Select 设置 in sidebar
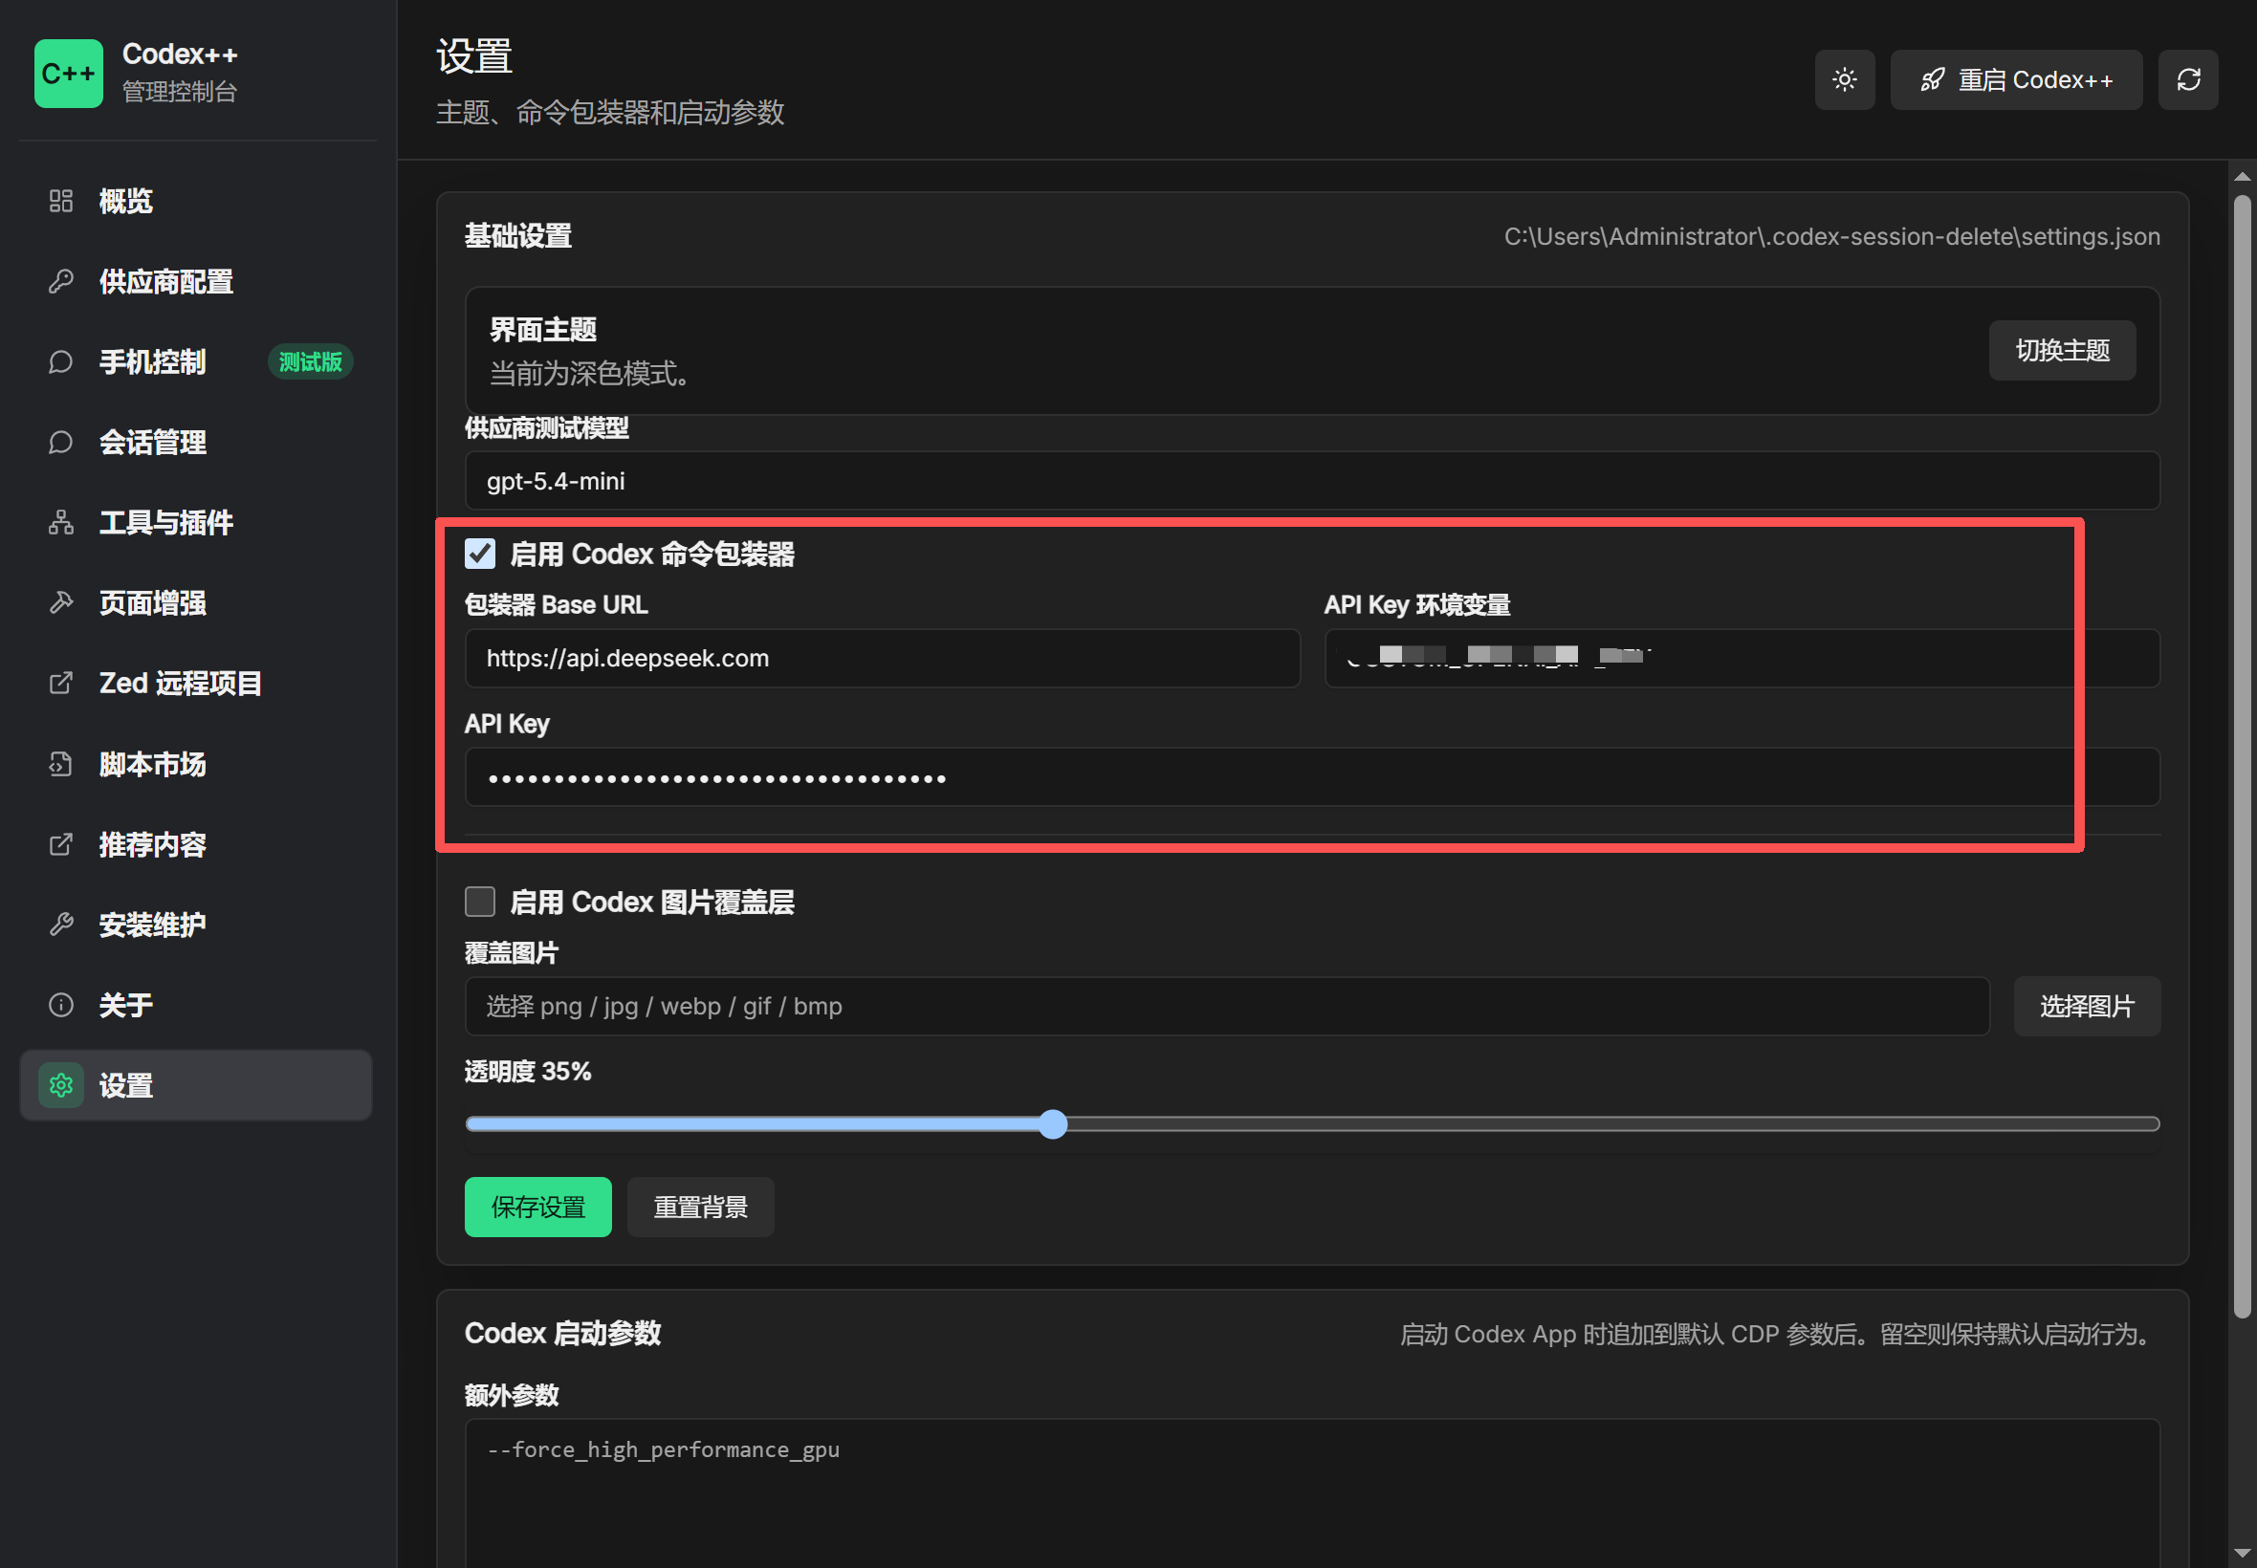 coord(195,1085)
